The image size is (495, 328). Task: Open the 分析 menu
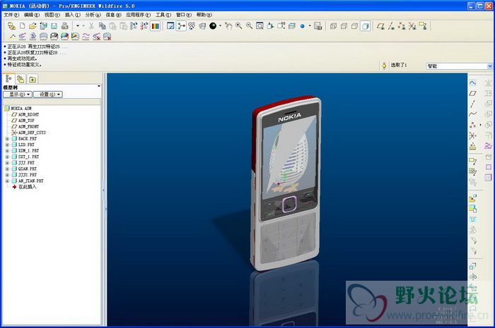click(x=93, y=15)
